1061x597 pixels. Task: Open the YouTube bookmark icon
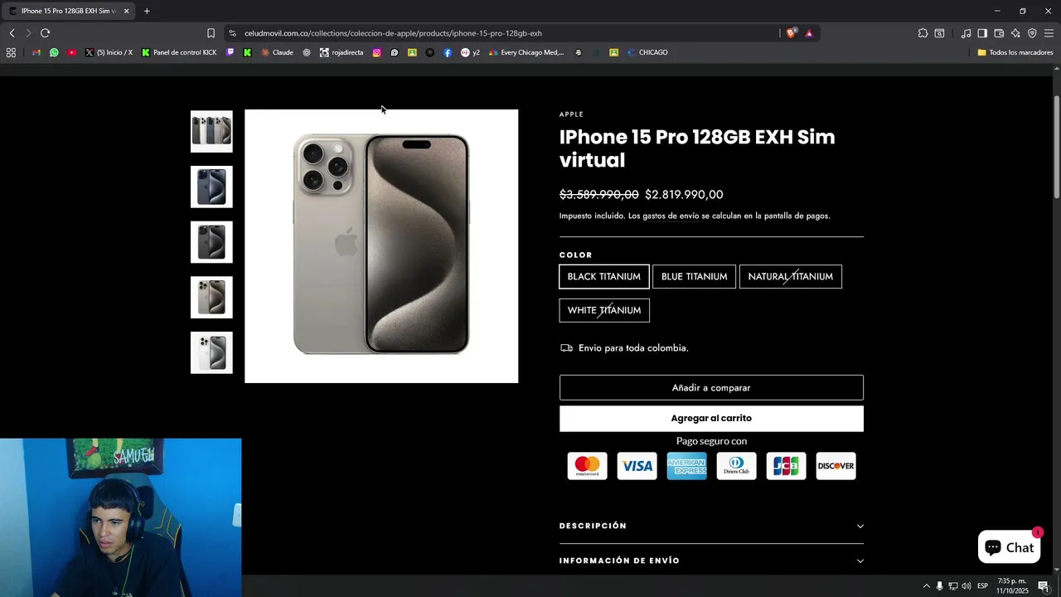72,52
